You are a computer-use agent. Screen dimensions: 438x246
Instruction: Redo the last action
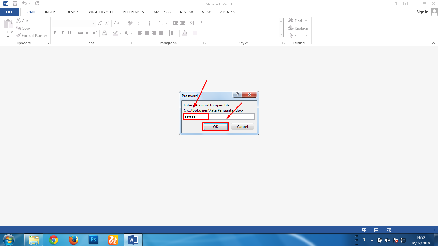click(x=37, y=4)
